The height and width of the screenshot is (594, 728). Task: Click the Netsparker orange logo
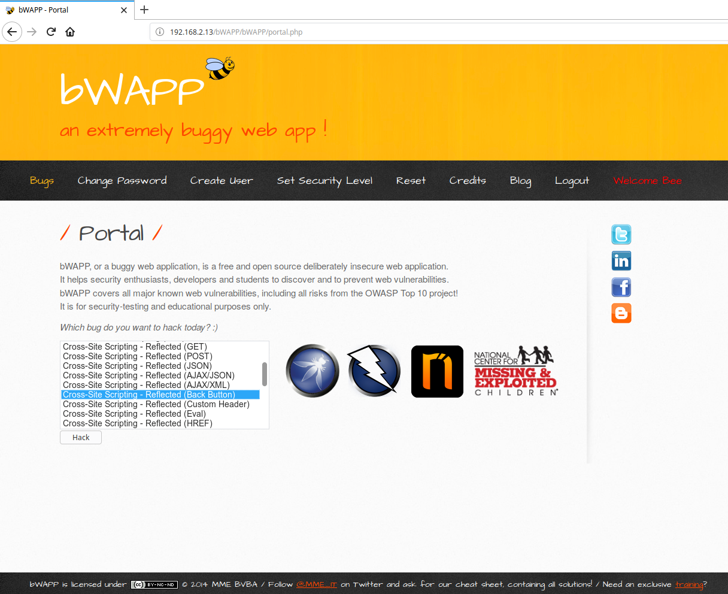click(437, 371)
